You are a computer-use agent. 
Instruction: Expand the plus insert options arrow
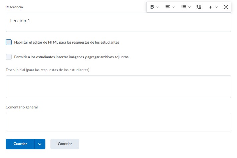(x=216, y=7)
